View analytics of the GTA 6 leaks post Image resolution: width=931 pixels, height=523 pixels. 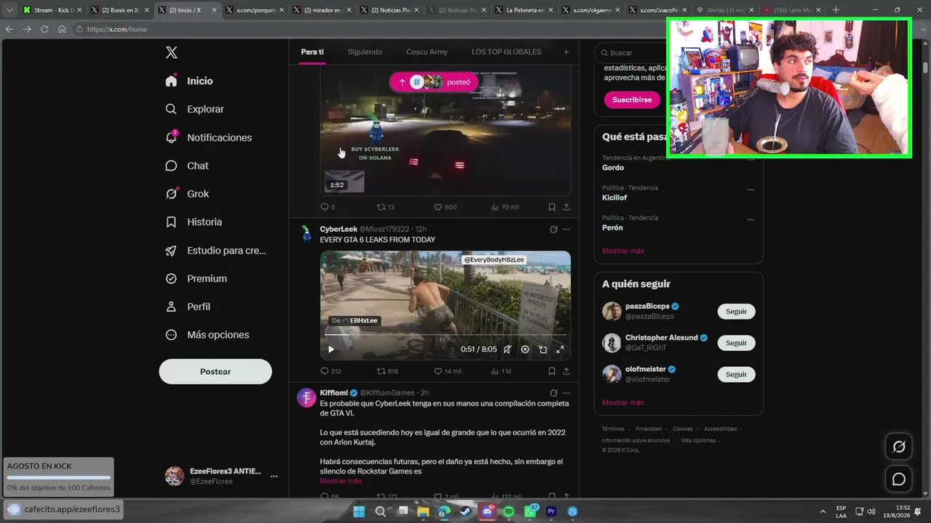pyautogui.click(x=501, y=371)
